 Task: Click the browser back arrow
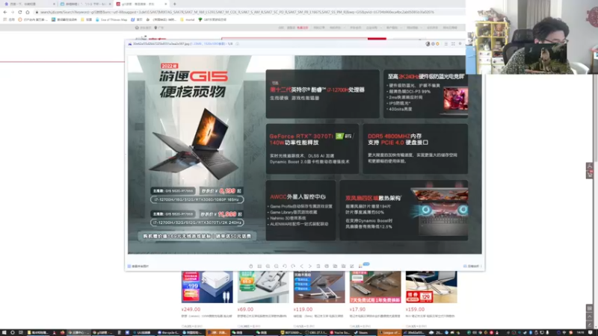point(5,12)
